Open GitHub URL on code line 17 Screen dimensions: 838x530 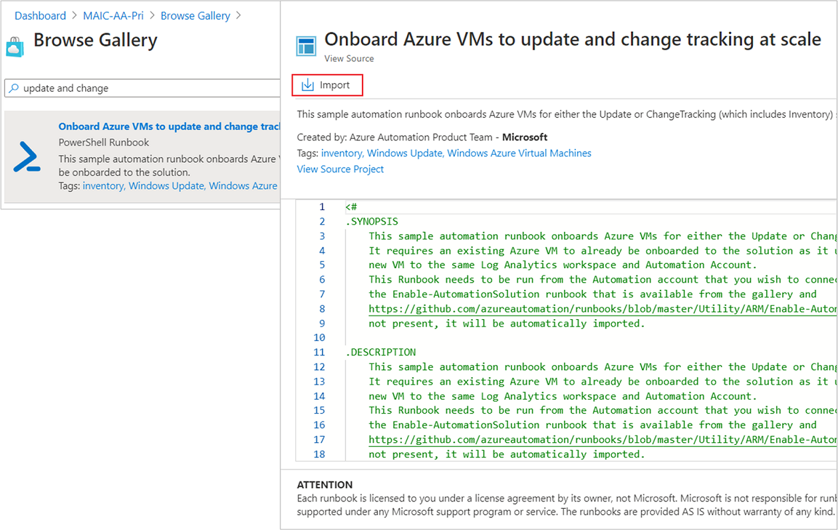click(x=602, y=440)
